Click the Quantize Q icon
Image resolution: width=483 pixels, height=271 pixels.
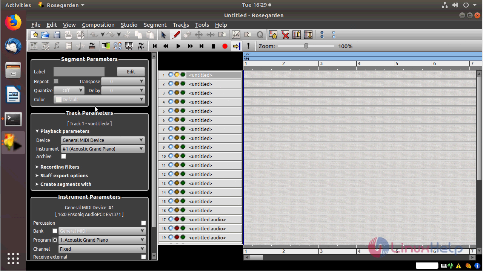[260, 35]
